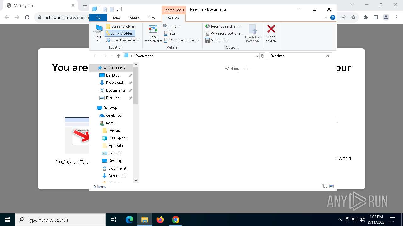Switch to Details view layout icon
This screenshot has height=226, width=403.
324,186
